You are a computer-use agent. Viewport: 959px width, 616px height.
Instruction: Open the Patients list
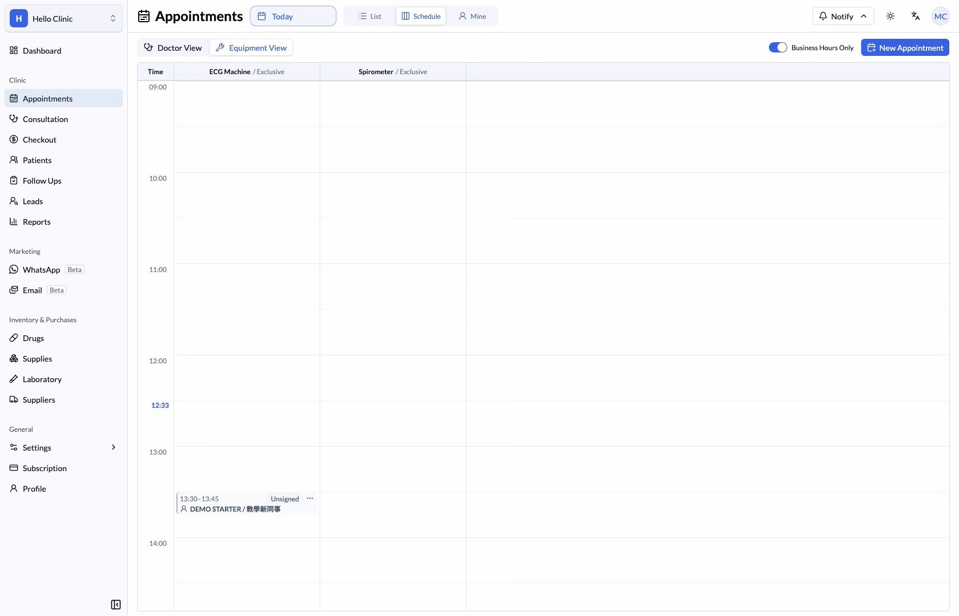pos(63,160)
